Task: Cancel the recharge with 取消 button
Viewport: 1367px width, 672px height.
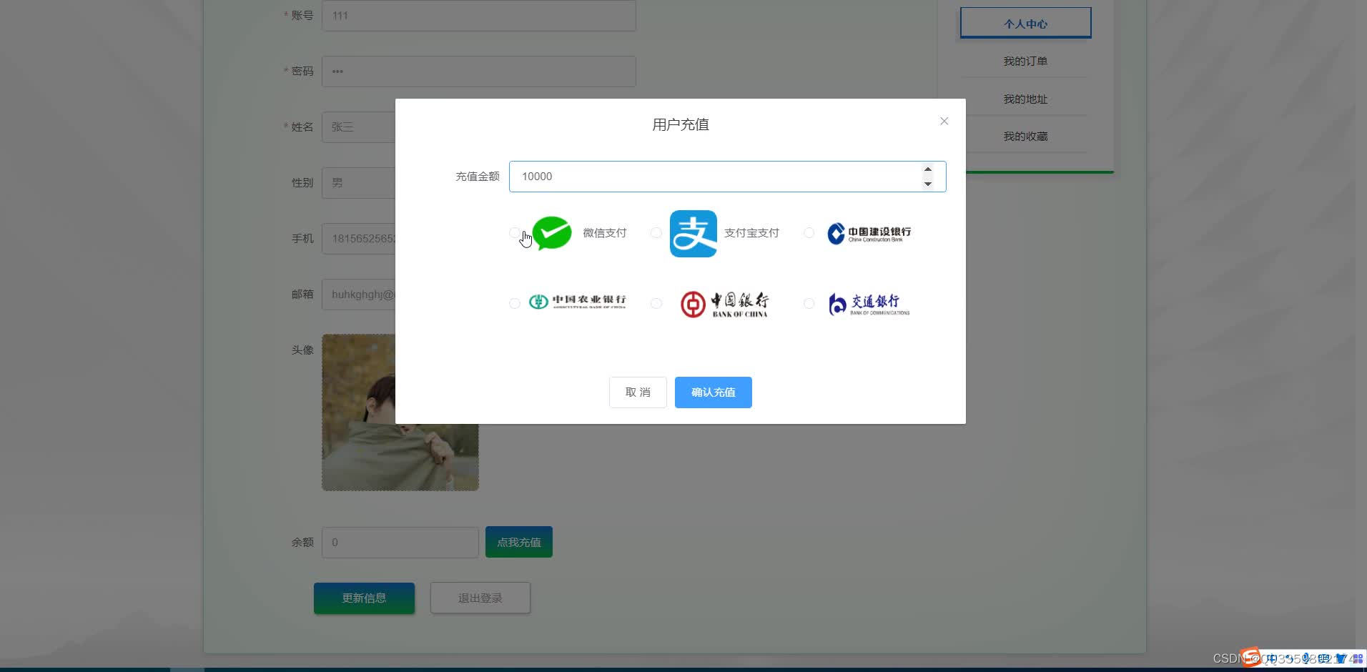Action: pyautogui.click(x=638, y=392)
